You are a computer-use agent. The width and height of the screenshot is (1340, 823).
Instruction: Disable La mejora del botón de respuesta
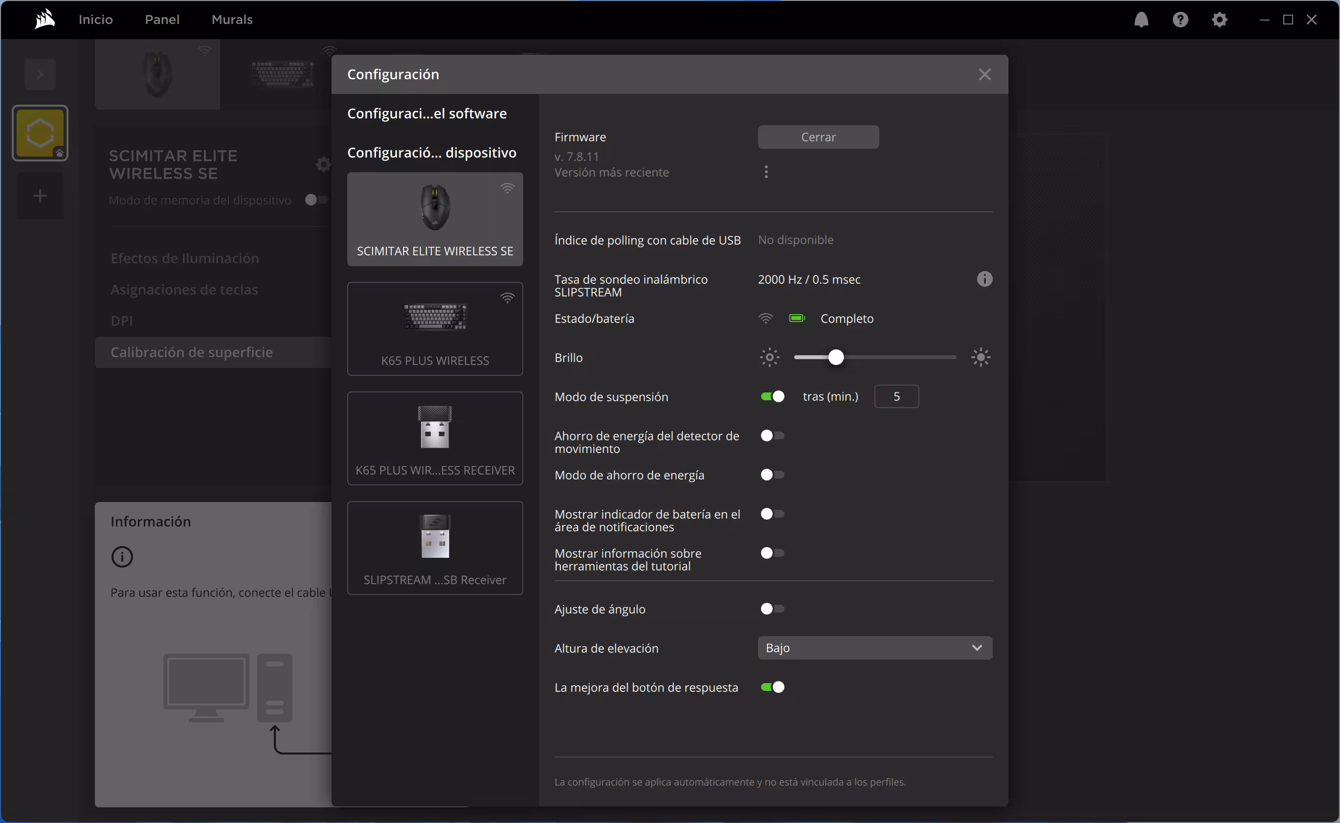772,687
